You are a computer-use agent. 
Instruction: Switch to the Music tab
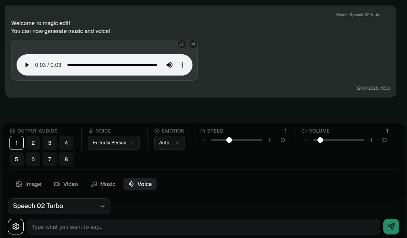tap(103, 184)
